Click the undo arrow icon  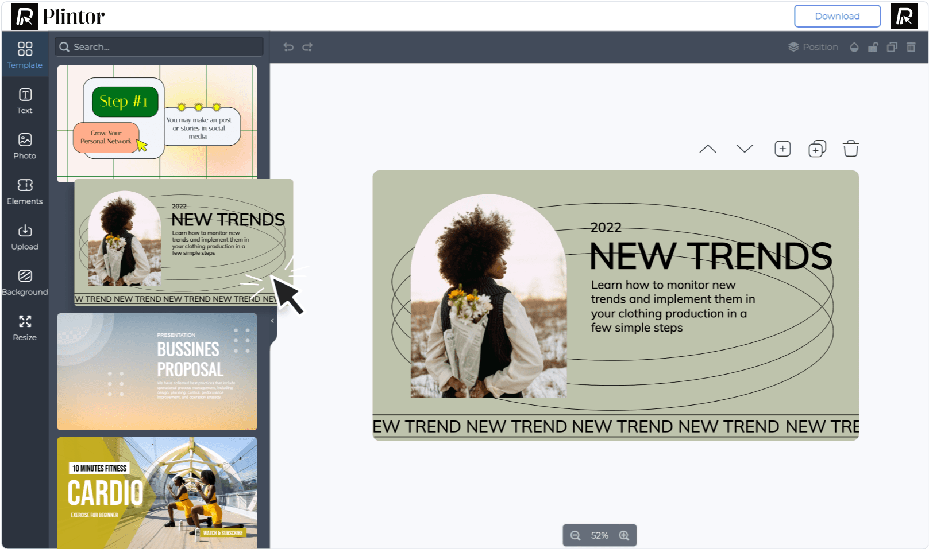[x=288, y=47]
